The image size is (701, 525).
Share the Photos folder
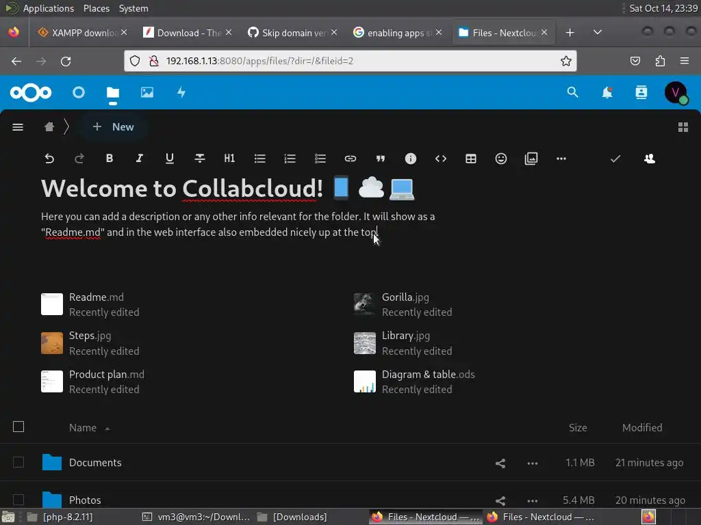(x=500, y=501)
